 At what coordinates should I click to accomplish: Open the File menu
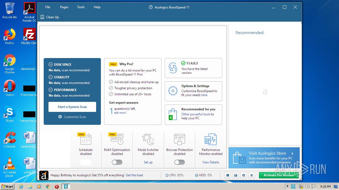pyautogui.click(x=48, y=7)
